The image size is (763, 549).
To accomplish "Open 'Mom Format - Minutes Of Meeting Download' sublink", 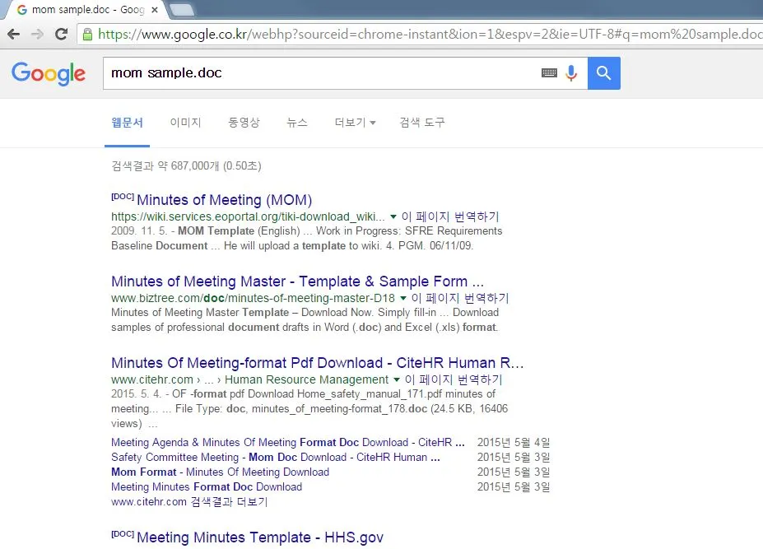I will click(220, 472).
